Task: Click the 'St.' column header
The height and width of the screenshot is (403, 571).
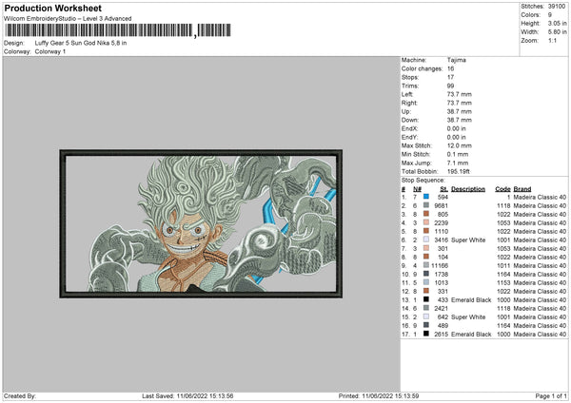Action: tap(443, 189)
